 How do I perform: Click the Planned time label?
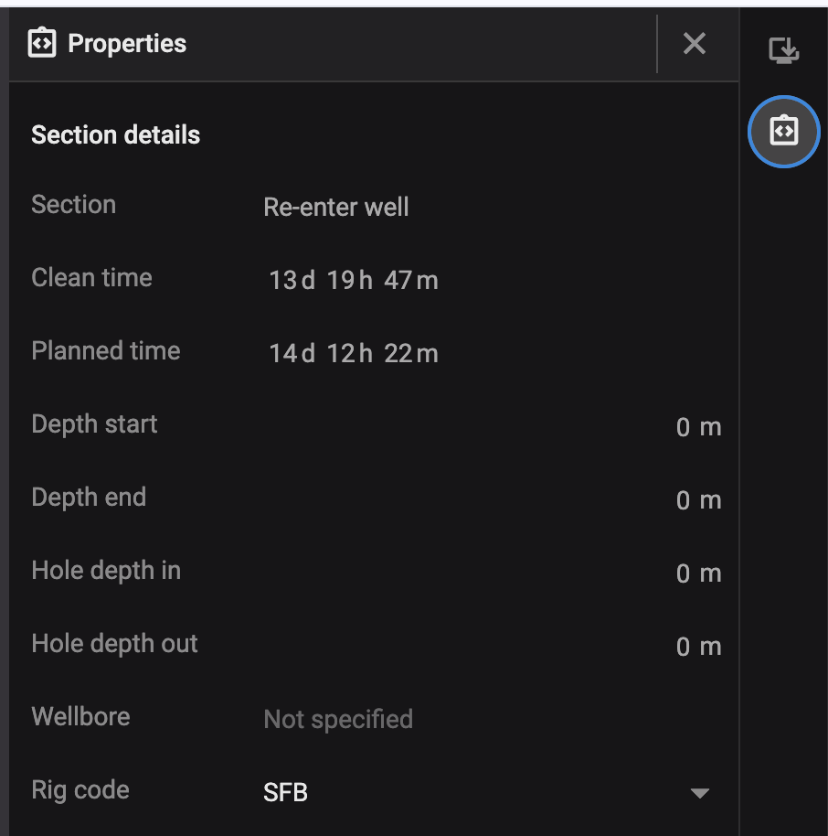pyautogui.click(x=105, y=350)
